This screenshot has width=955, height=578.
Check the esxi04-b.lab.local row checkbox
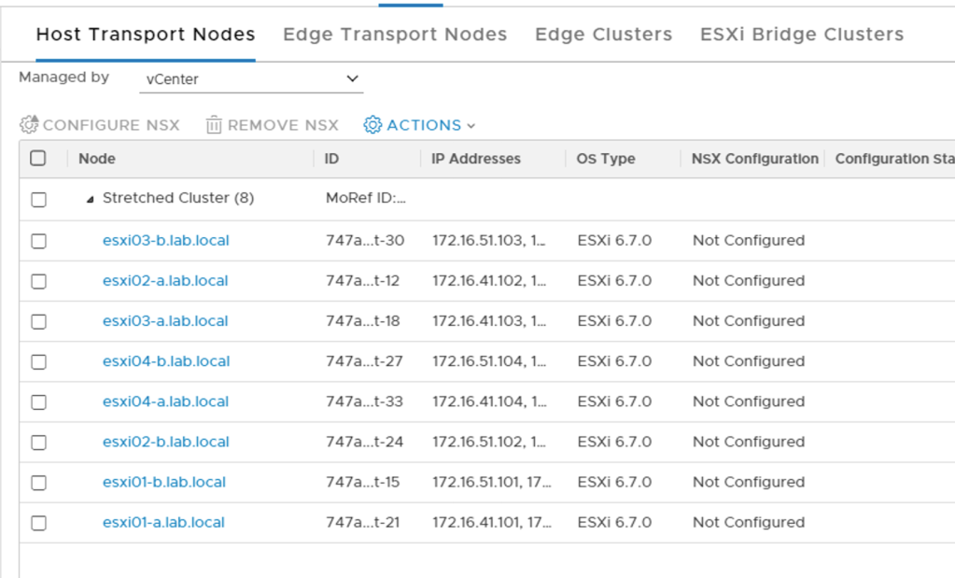38,360
